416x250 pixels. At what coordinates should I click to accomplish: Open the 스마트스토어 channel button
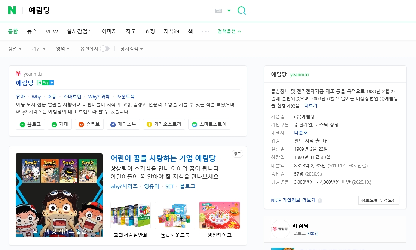209,124
